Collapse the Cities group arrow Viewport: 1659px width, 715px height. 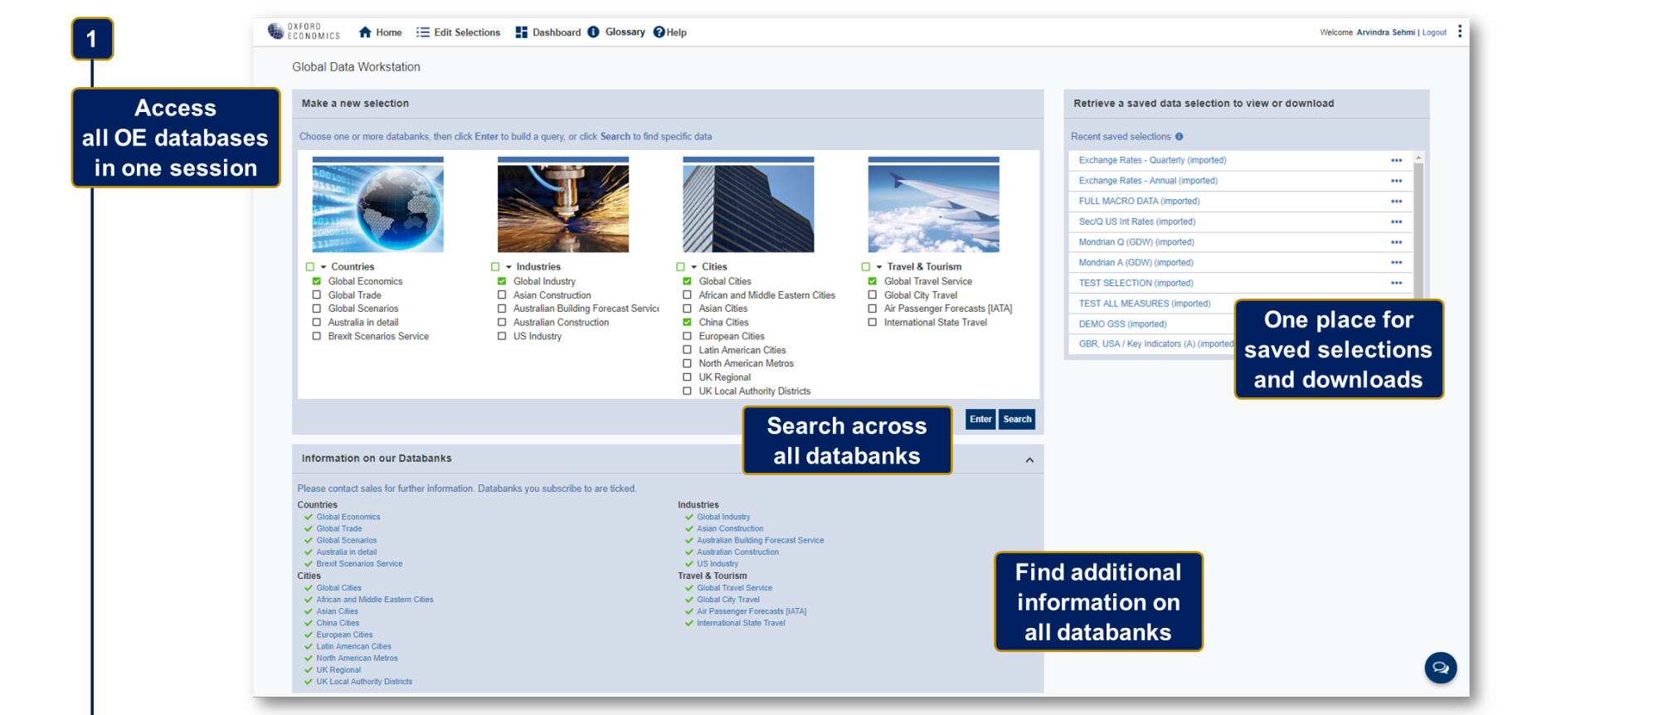(694, 267)
